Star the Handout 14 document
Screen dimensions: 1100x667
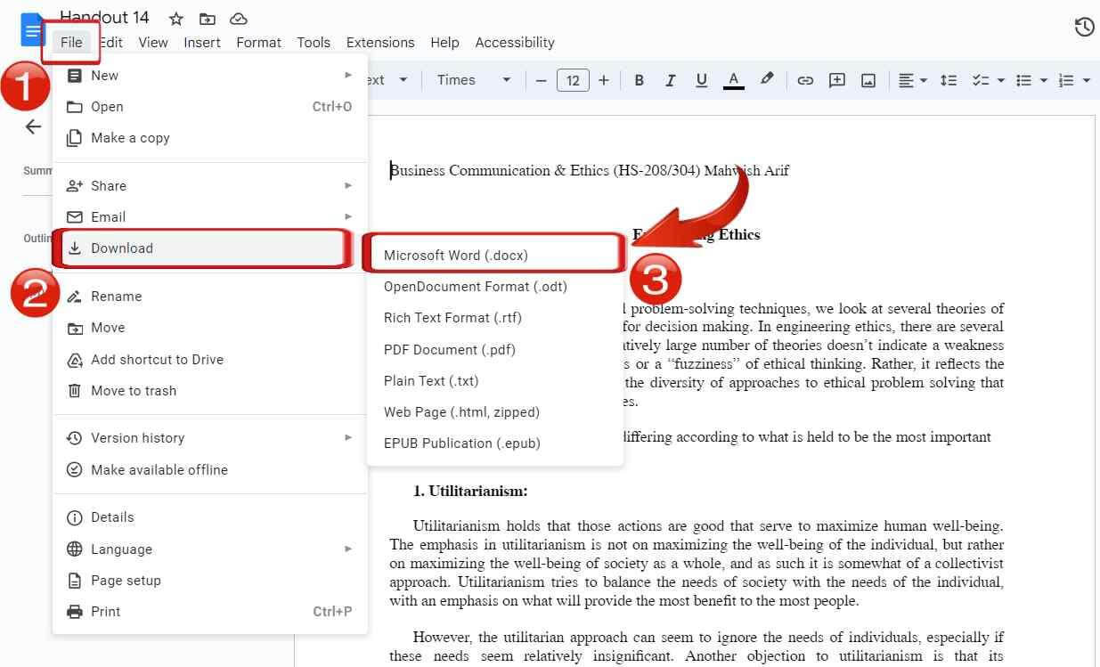tap(175, 18)
